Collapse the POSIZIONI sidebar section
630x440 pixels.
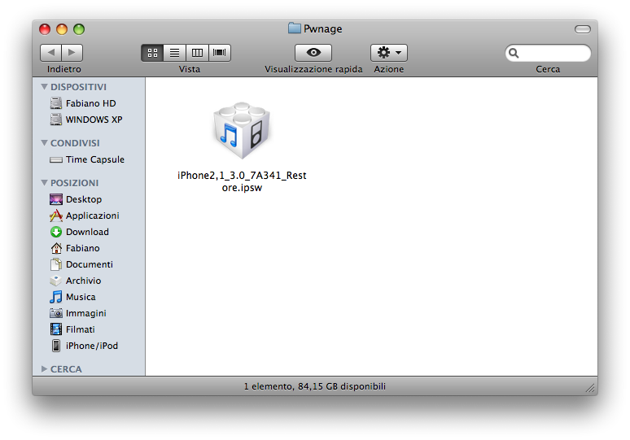(44, 183)
